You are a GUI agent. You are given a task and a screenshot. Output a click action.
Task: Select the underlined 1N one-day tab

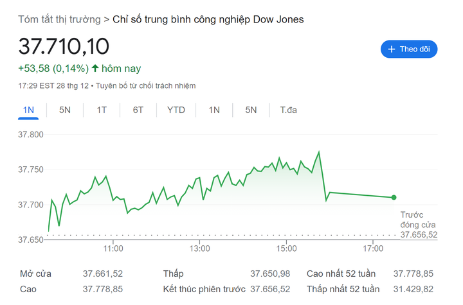tap(28, 110)
